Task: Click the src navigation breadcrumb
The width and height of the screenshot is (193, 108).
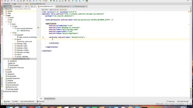Action: pyautogui.click(x=20, y=4)
